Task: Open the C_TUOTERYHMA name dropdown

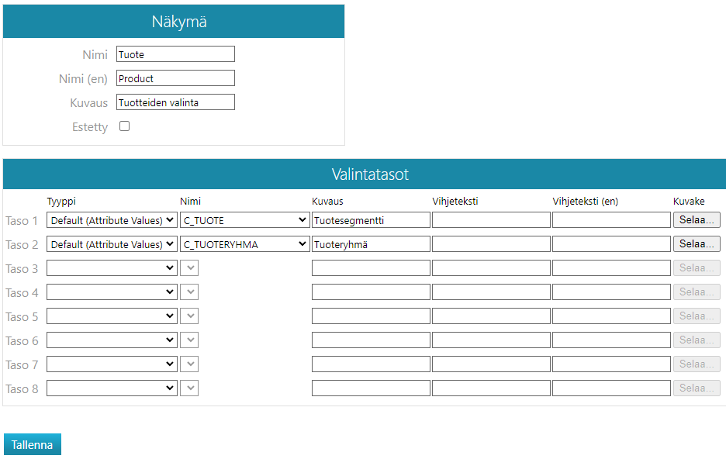Action: pyautogui.click(x=244, y=244)
